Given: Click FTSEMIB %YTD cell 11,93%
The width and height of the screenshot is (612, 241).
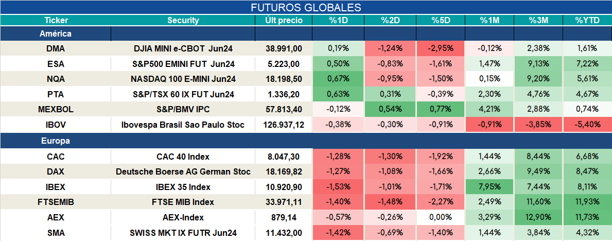Looking at the screenshot, I should coord(587,202).
